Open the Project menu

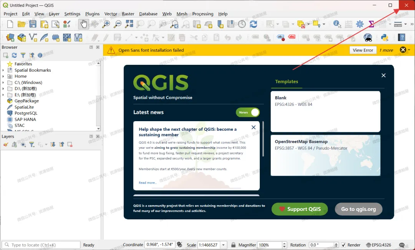11,14
